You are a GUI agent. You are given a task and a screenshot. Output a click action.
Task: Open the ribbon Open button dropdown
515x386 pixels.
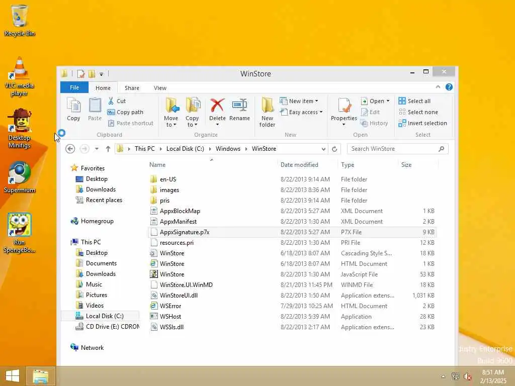tap(388, 101)
